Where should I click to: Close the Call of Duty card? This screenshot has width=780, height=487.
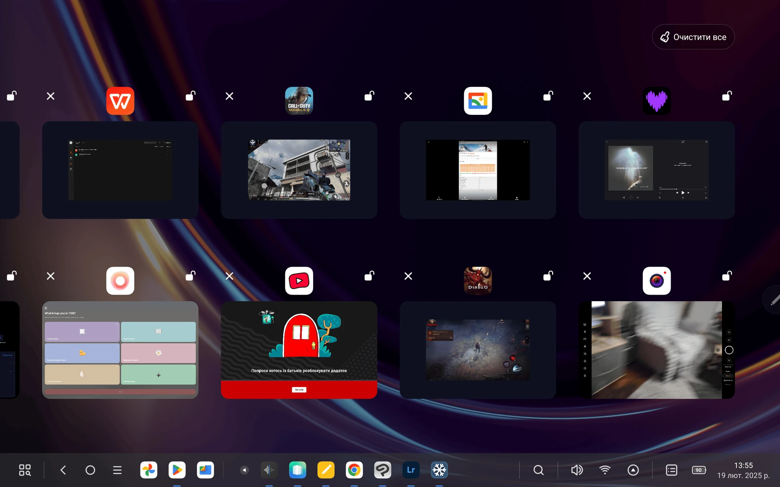pyautogui.click(x=230, y=96)
